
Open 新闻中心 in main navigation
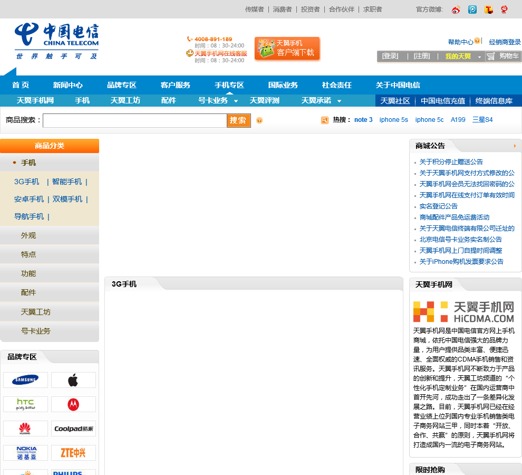click(68, 85)
